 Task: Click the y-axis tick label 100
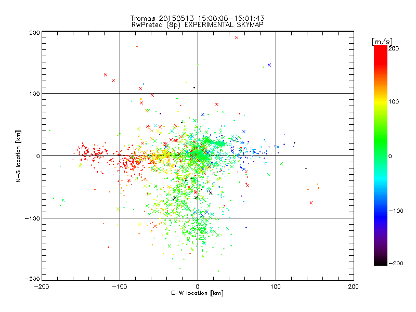(x=34, y=94)
